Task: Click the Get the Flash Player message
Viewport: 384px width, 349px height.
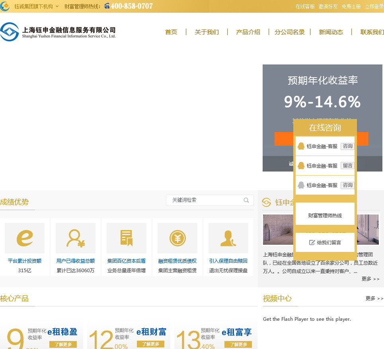Action: 307,319
